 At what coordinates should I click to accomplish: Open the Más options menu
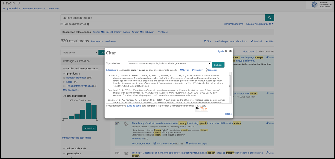point(270,41)
